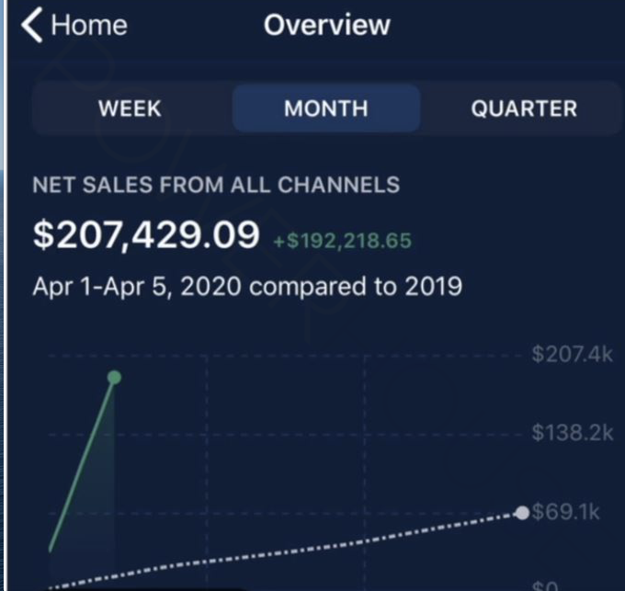Image resolution: width=625 pixels, height=591 pixels.
Task: Tap the $207,429.09 net sales total
Action: (146, 234)
